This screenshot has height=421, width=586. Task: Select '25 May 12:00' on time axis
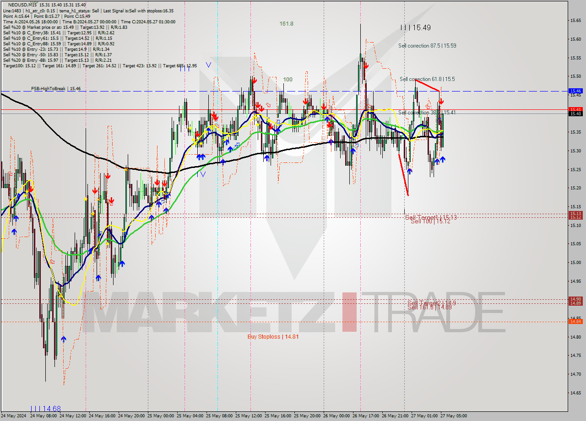(248, 416)
